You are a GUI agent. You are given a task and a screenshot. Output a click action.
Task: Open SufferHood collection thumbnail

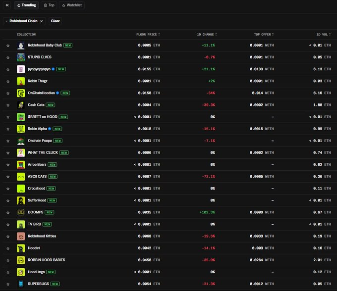21,200
